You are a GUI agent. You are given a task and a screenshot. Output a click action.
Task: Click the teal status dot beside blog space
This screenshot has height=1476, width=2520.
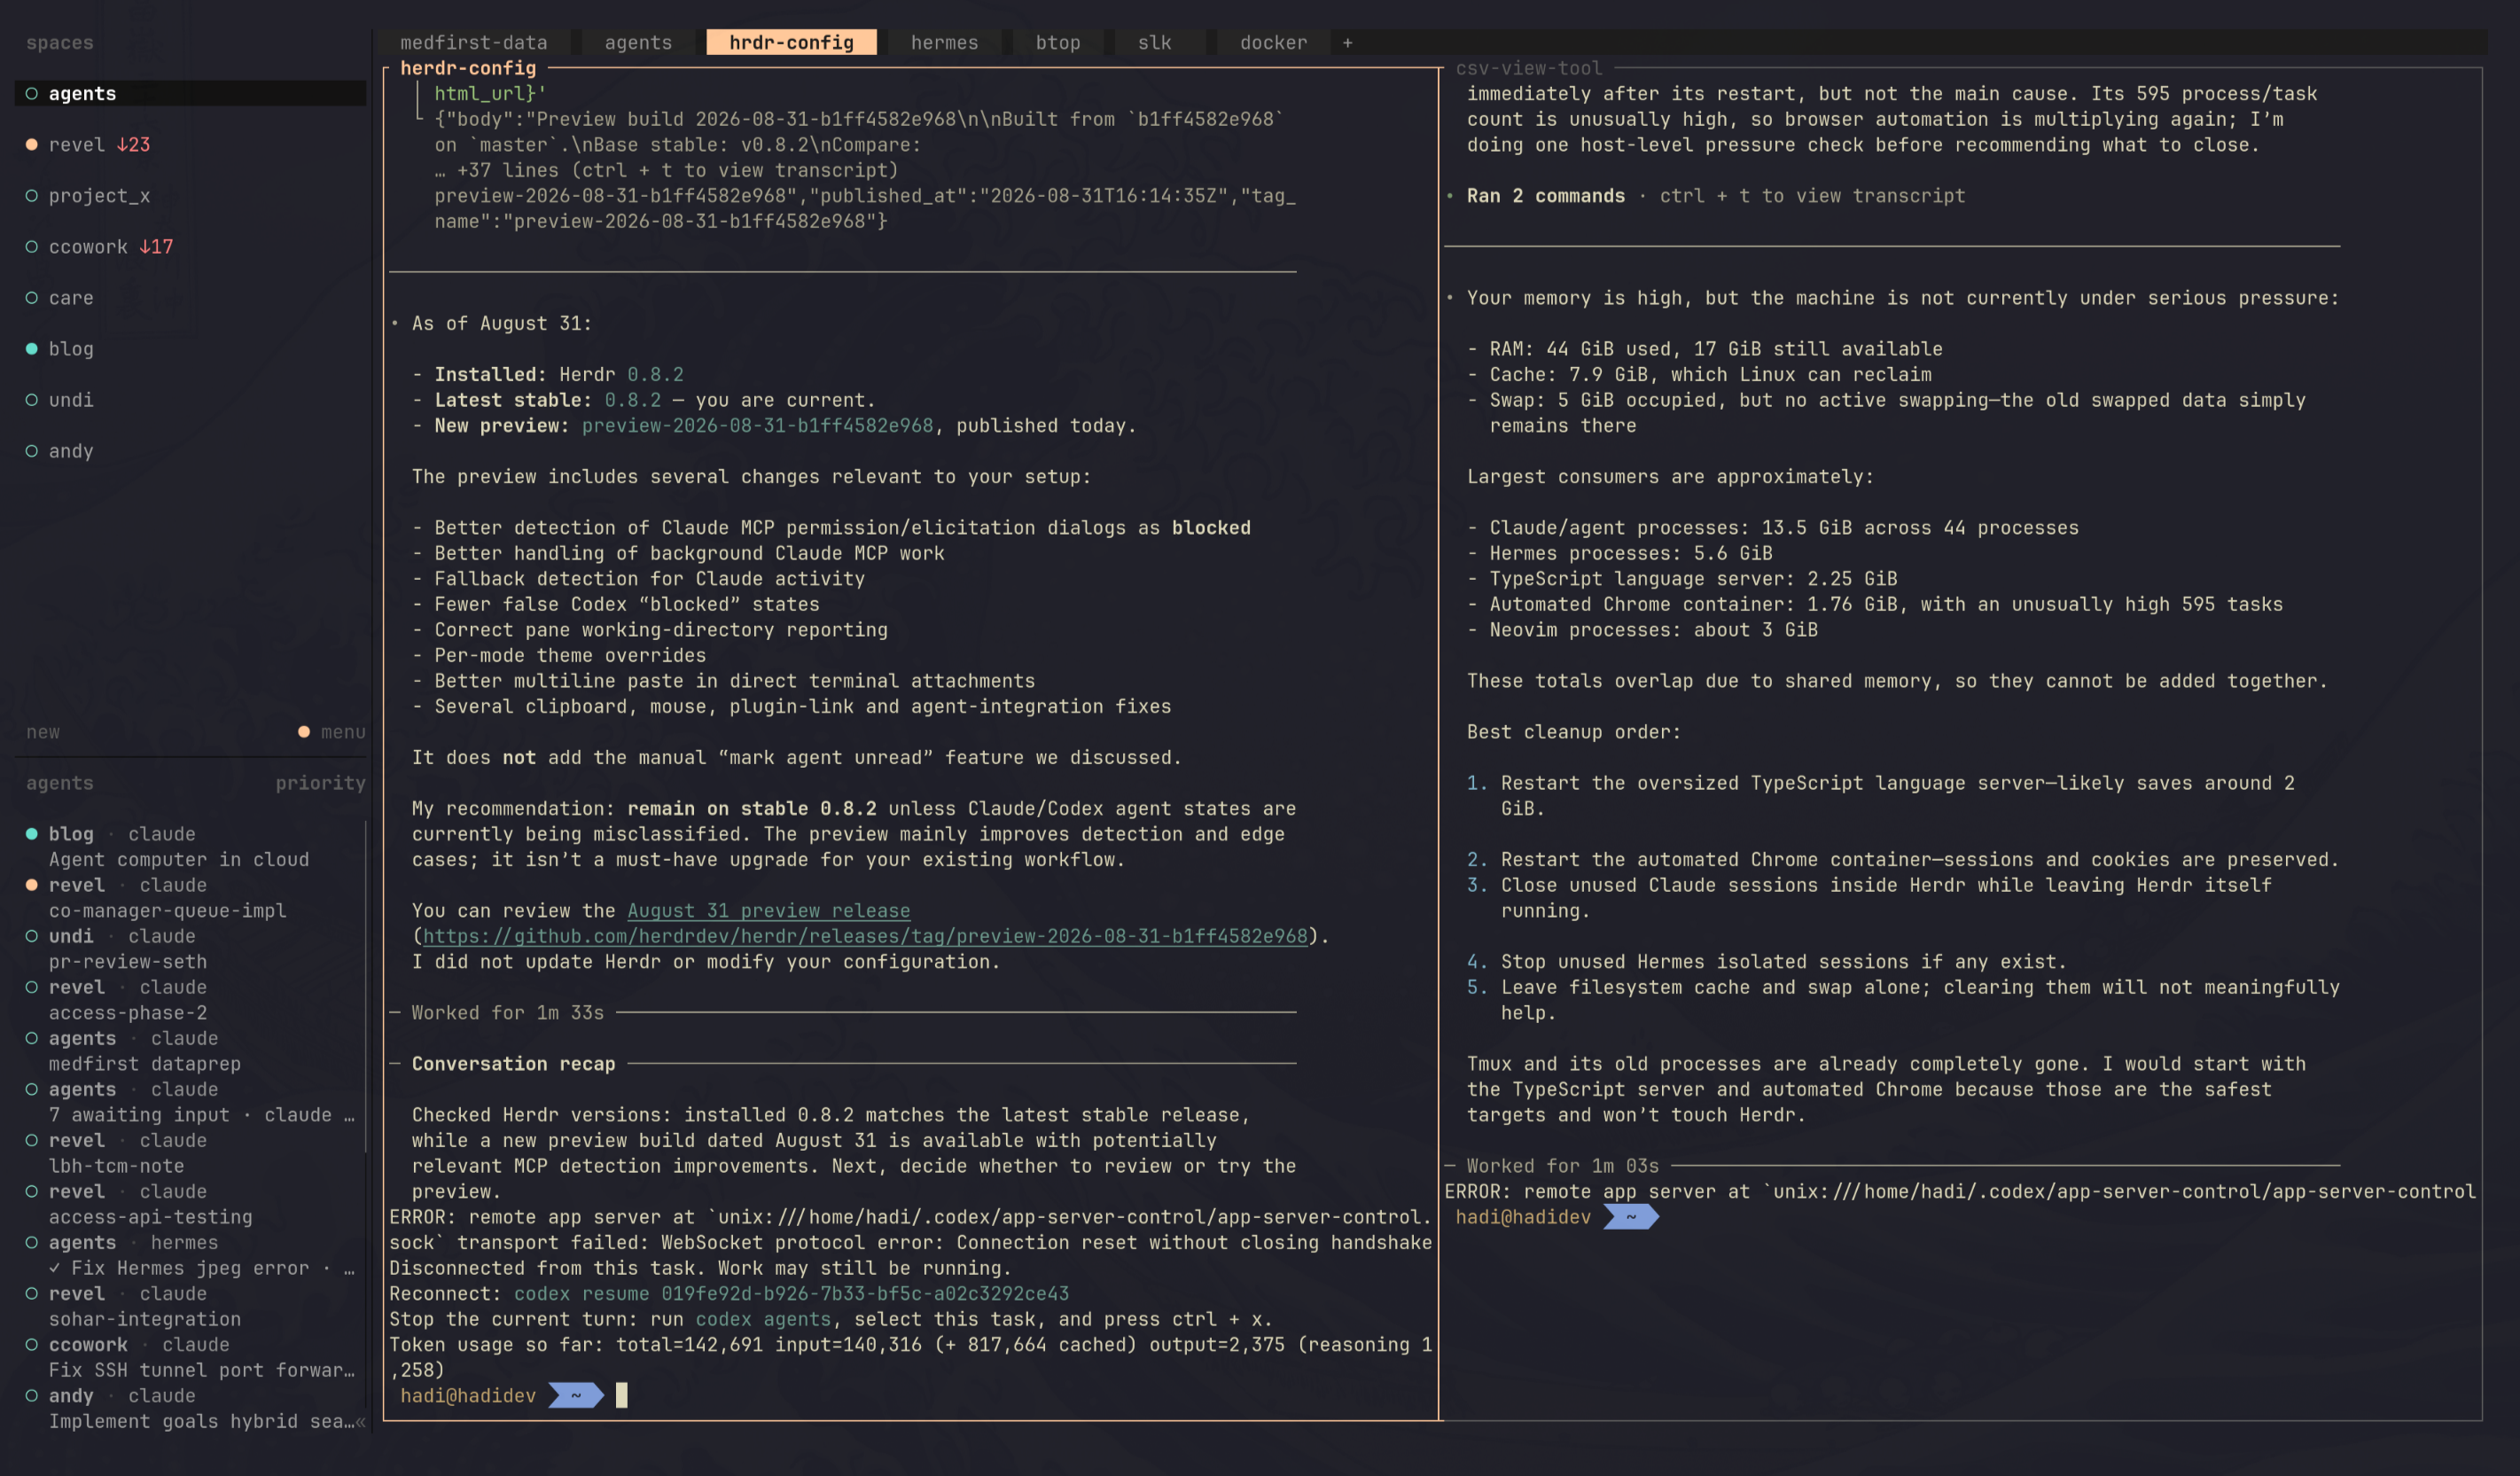click(31, 348)
